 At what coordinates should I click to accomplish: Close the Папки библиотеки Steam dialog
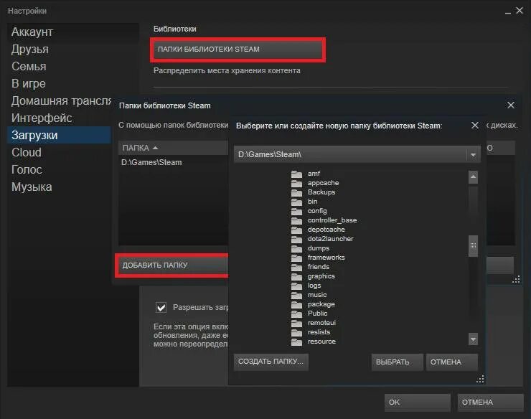pyautogui.click(x=511, y=105)
